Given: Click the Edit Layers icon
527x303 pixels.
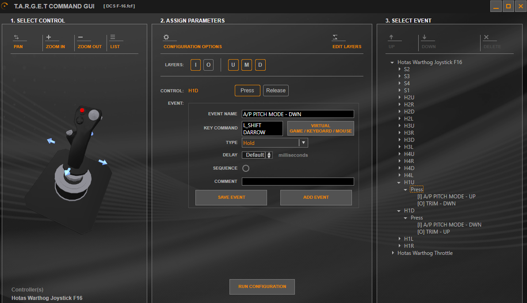Looking at the screenshot, I should (x=335, y=37).
